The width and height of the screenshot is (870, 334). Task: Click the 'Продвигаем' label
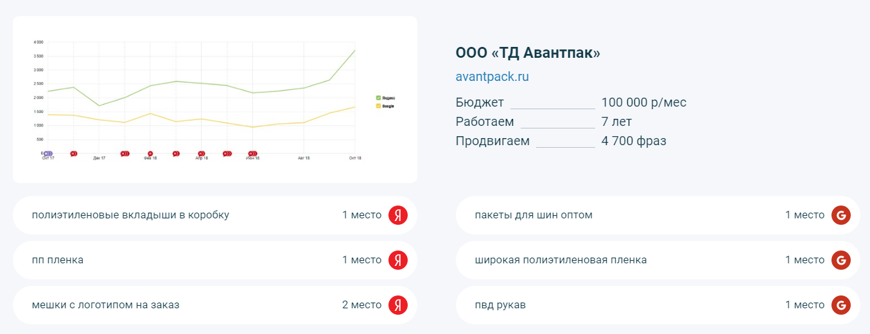(492, 141)
